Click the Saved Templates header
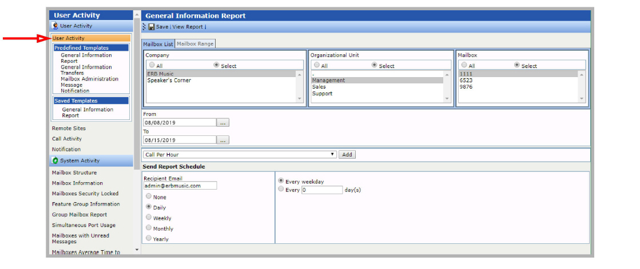This screenshot has height=269, width=640. 91,101
